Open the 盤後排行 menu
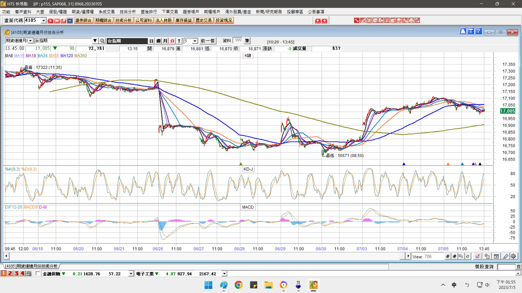Viewport: 522px width, 293px height. (x=149, y=12)
